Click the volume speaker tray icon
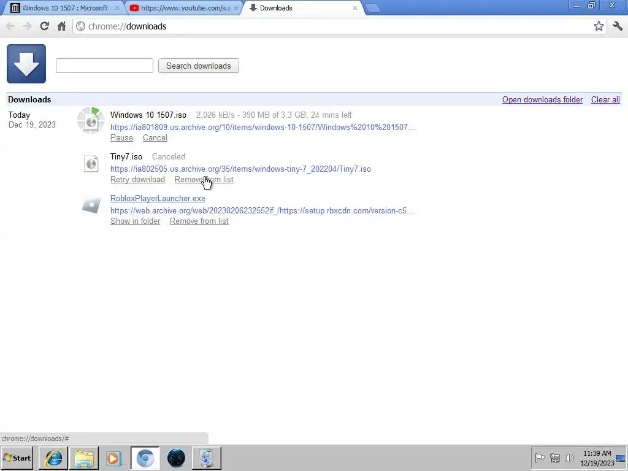 pyautogui.click(x=569, y=458)
